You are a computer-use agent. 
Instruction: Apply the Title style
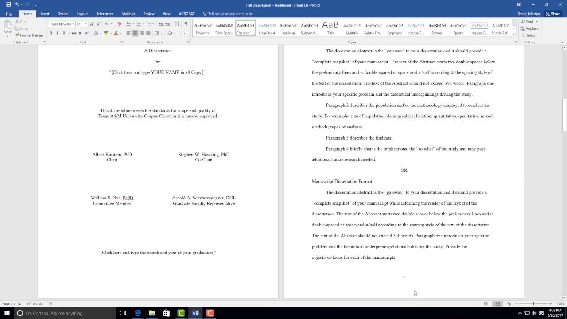click(x=330, y=29)
